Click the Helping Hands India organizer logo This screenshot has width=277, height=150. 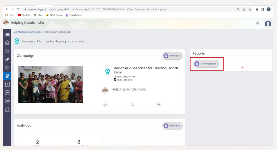105,90
